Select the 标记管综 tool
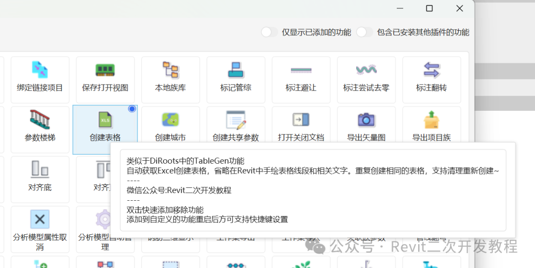This screenshot has width=535, height=268. (236, 80)
